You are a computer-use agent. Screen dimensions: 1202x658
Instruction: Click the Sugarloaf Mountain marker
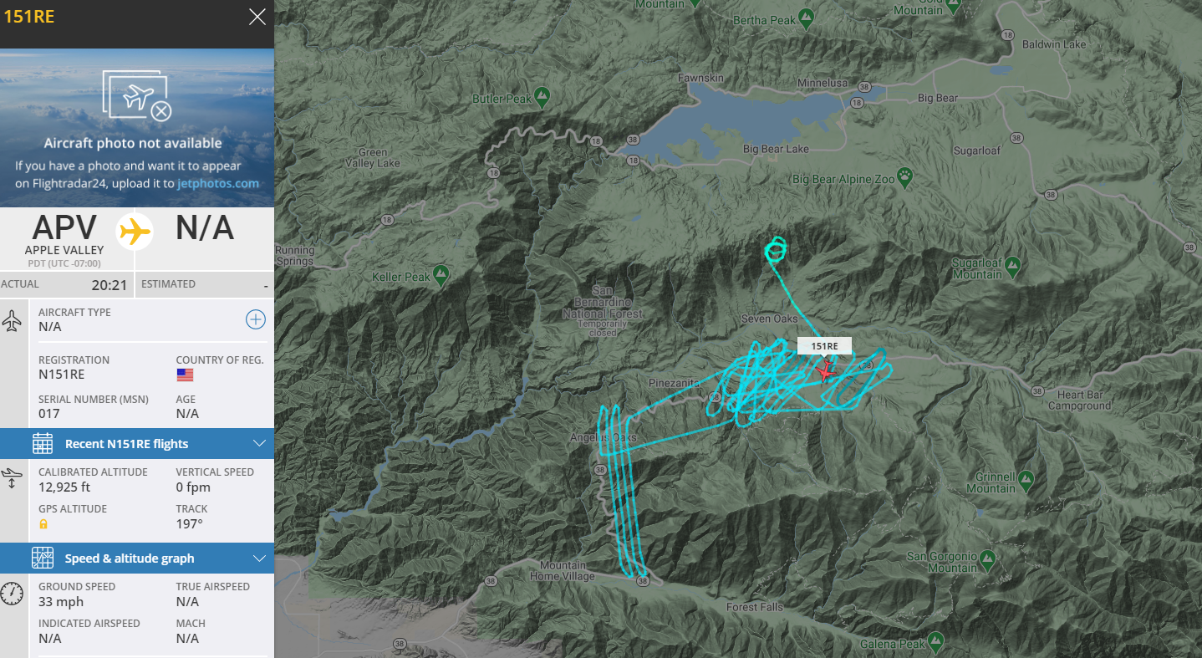[x=1013, y=266]
